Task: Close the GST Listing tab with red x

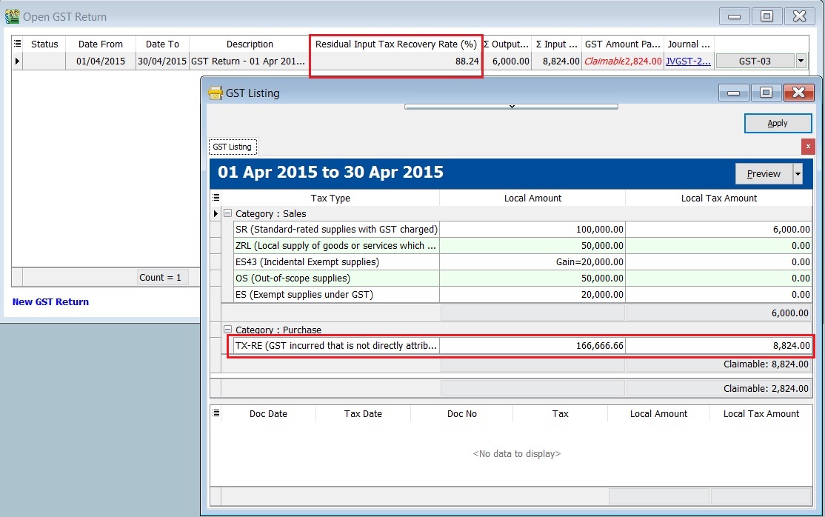Action: [808, 147]
